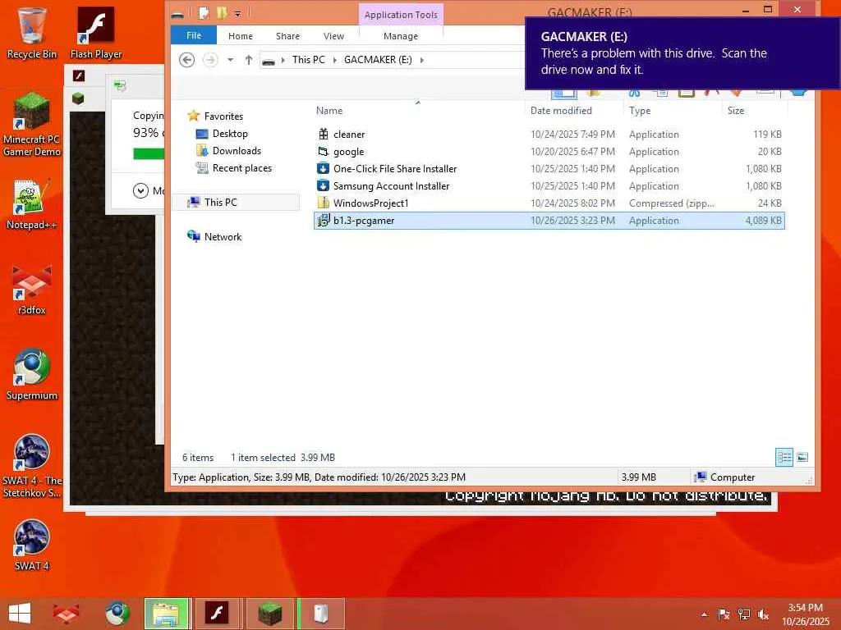Image resolution: width=841 pixels, height=630 pixels.
Task: Select the google application file
Action: [549, 151]
